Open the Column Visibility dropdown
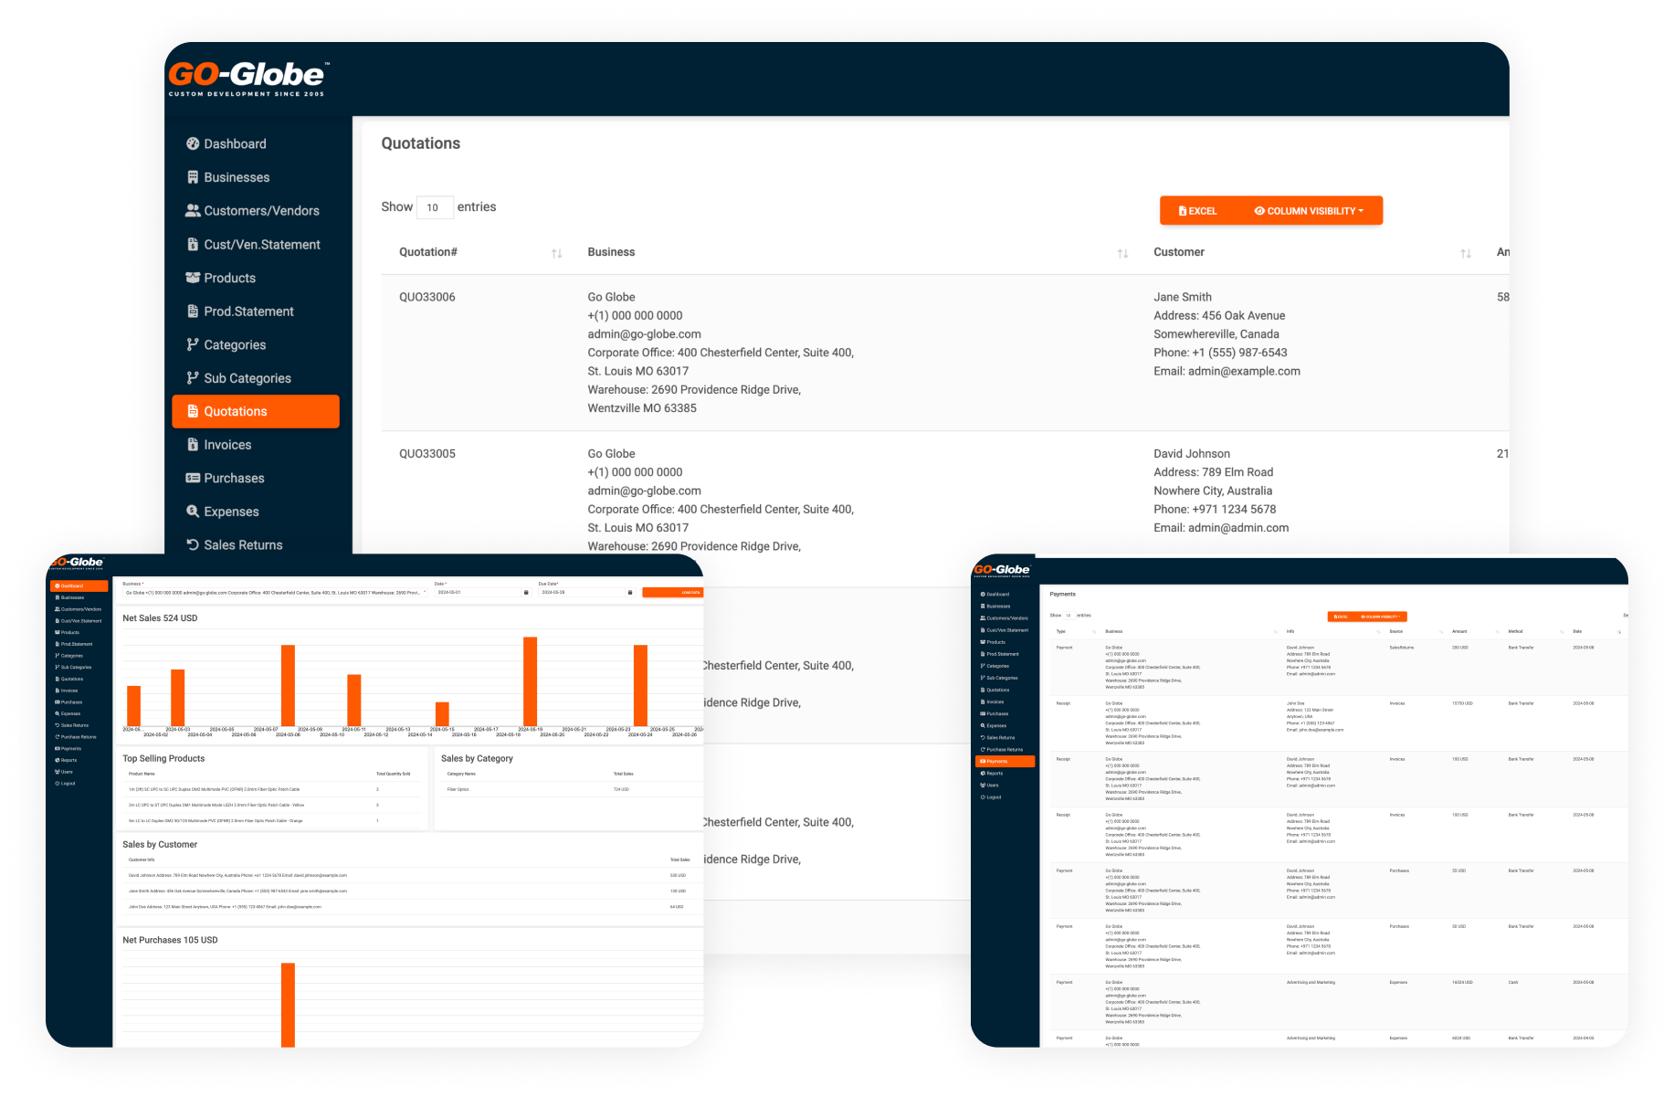 (1308, 211)
